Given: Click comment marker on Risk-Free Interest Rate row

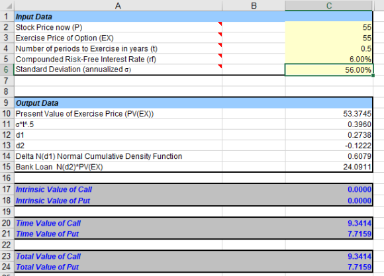Looking at the screenshot, I should tap(220, 56).
